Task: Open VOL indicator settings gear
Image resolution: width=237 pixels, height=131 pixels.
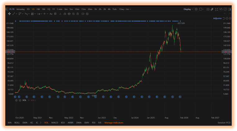Action: click(x=16, y=100)
